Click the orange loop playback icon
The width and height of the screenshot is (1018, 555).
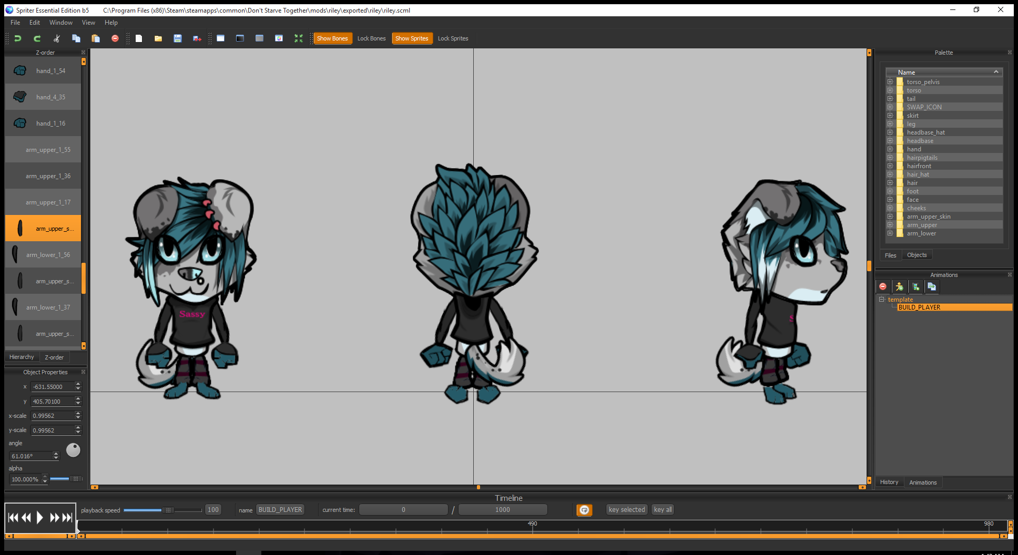point(584,510)
